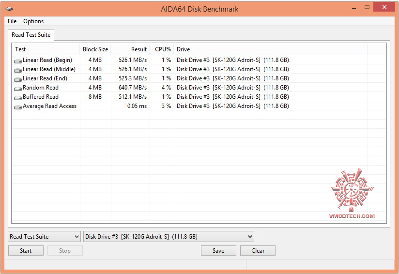Sort by the Test column header
The image size is (399, 274).
pyautogui.click(x=46, y=49)
